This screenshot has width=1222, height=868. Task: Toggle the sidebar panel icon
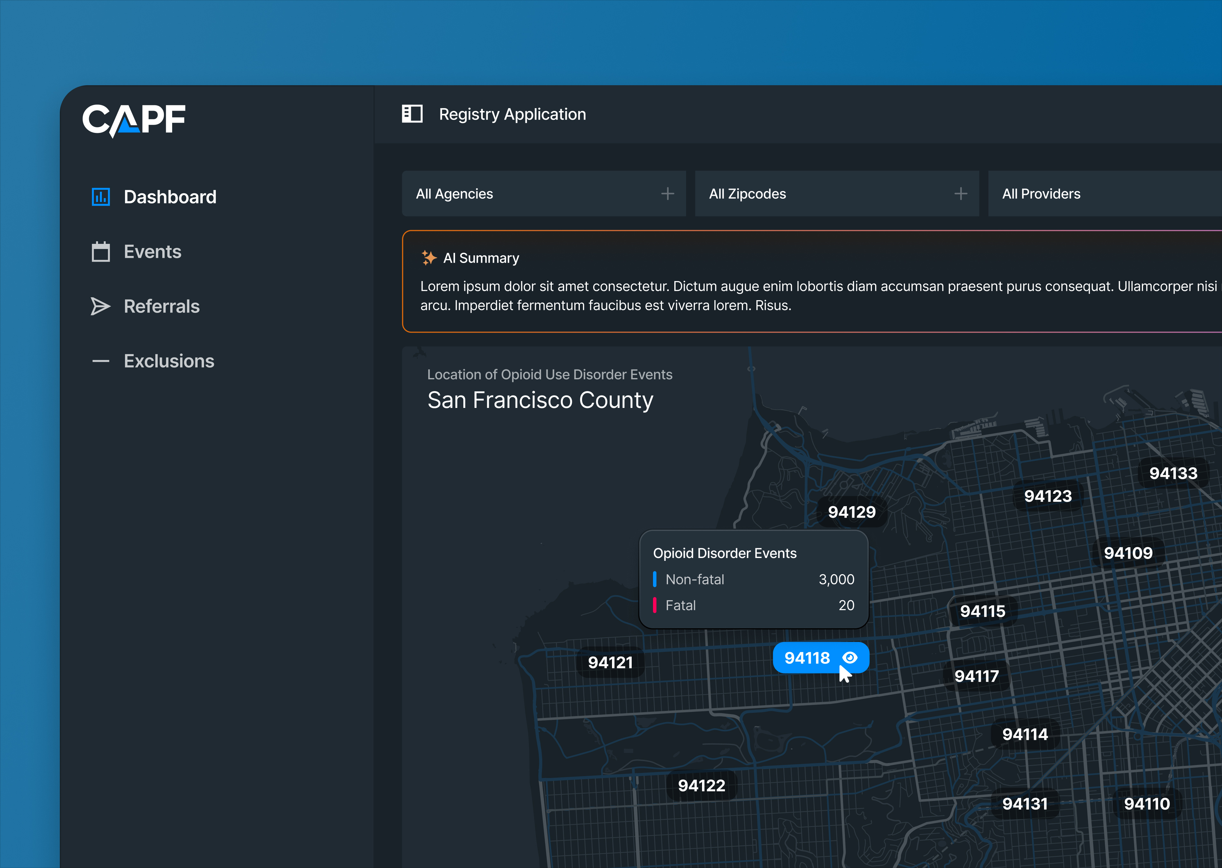point(412,114)
